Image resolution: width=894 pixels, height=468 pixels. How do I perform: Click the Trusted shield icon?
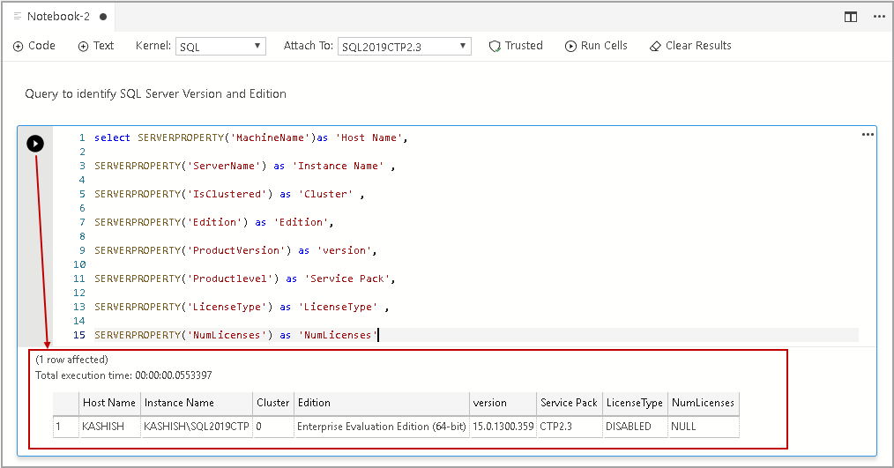(495, 46)
